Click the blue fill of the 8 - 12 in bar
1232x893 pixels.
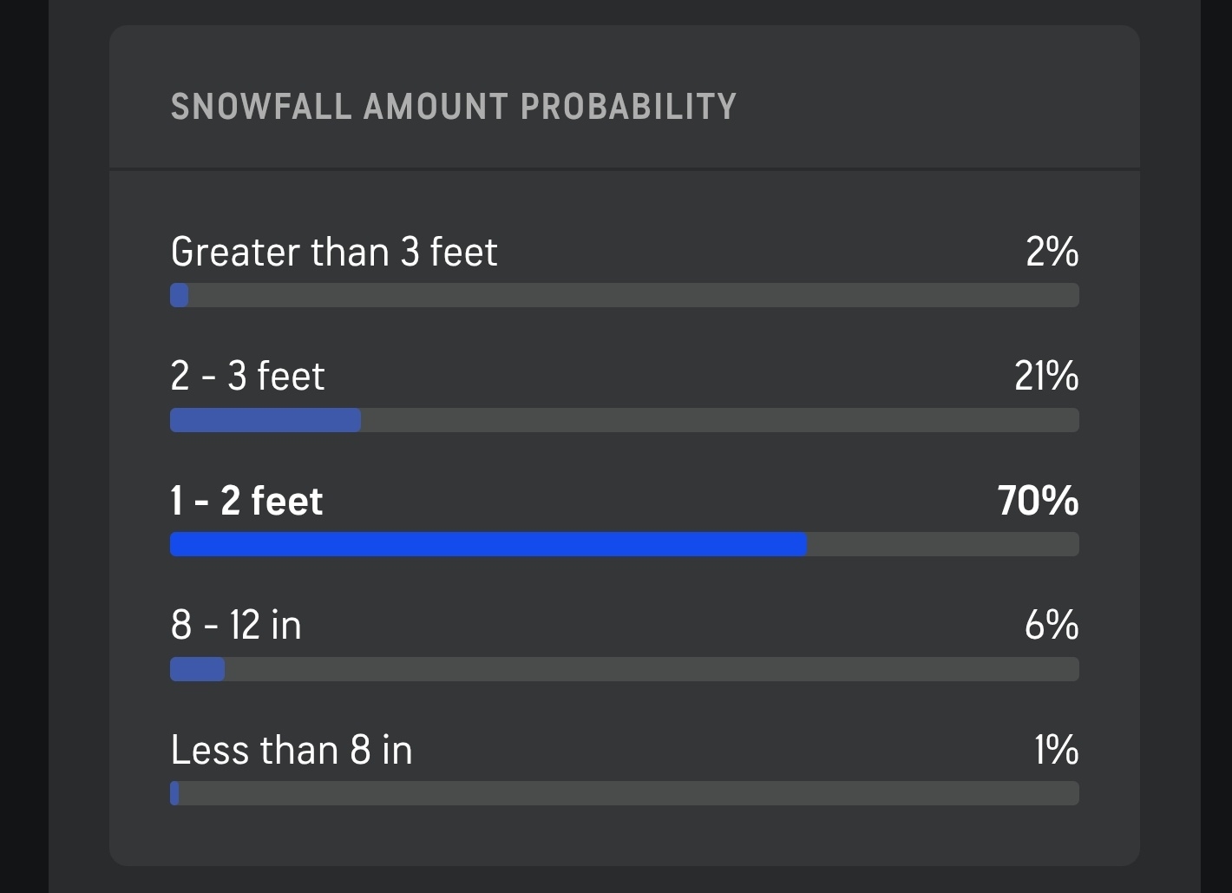[198, 669]
